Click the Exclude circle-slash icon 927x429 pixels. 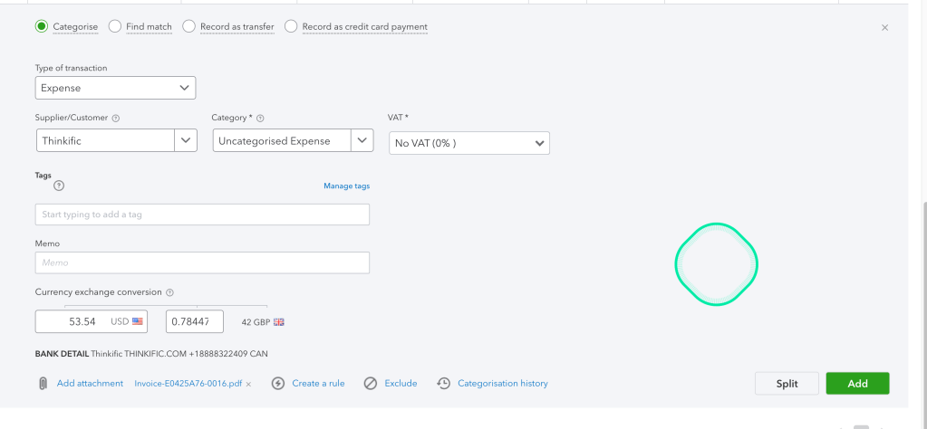tap(370, 384)
